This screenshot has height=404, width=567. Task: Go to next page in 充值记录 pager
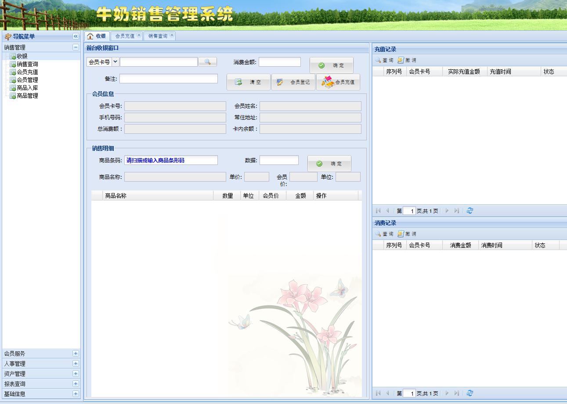click(447, 211)
